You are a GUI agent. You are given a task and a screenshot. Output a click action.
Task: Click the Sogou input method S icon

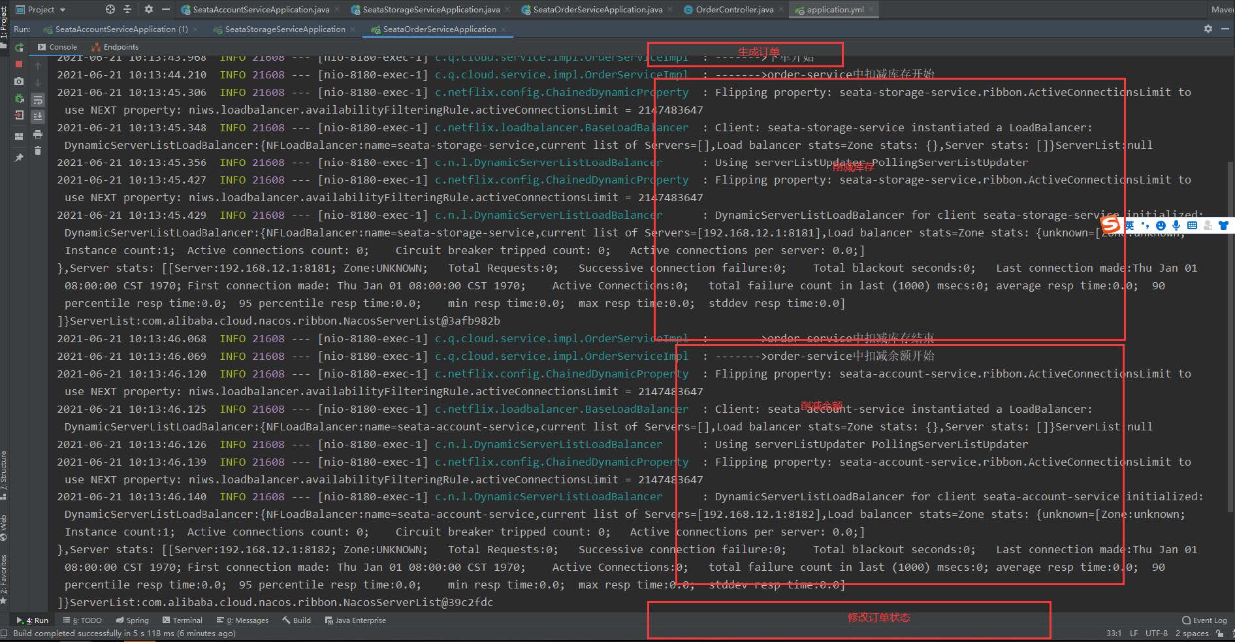pyautogui.click(x=1110, y=225)
